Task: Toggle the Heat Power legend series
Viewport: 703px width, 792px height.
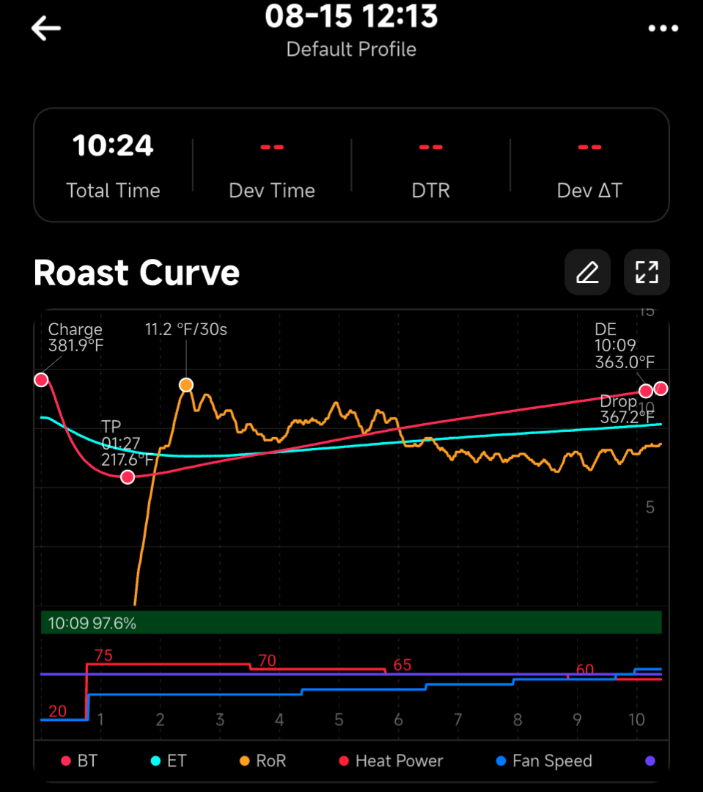Action: point(391,760)
